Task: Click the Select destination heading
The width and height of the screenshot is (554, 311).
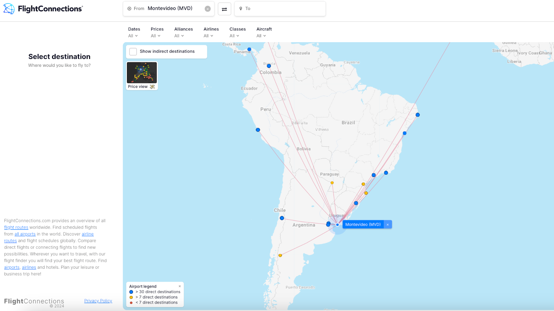Action: pos(60,56)
